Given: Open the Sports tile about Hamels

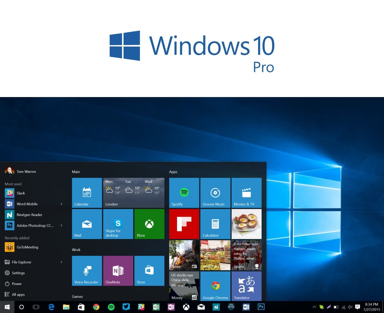Looking at the screenshot, I should click(247, 255).
